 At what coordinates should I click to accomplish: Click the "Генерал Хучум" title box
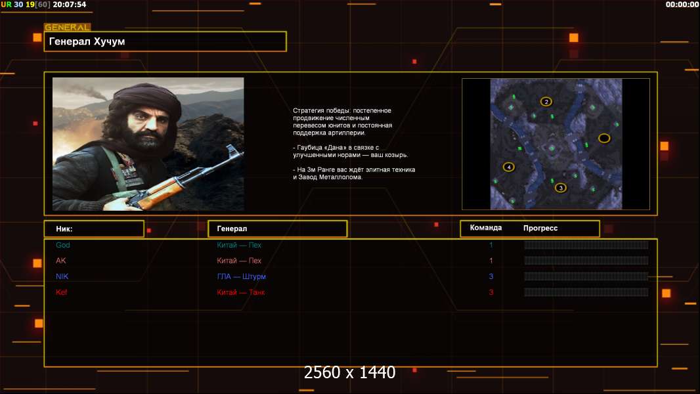[x=165, y=41]
